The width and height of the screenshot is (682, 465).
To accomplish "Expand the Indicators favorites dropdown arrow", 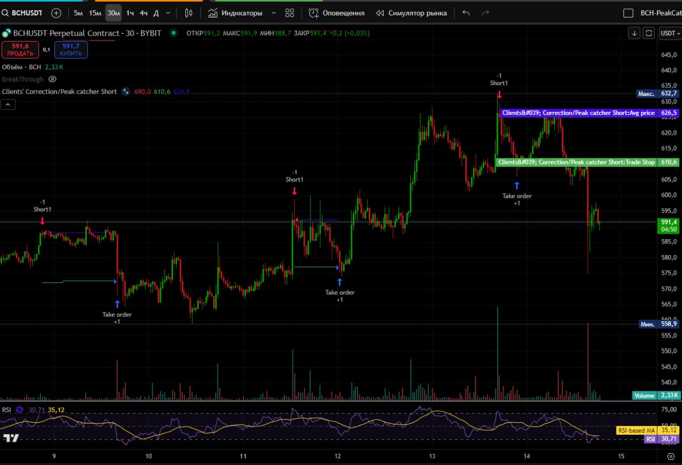I will tap(274, 13).
